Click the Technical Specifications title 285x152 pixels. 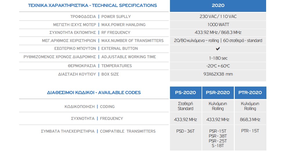(x=92, y=6)
